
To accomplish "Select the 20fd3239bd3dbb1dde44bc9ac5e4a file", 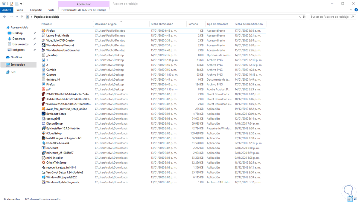I will pyautogui.click(x=153, y=94).
